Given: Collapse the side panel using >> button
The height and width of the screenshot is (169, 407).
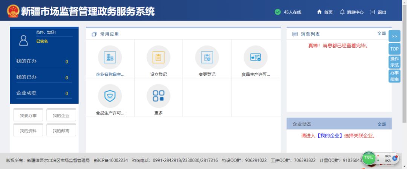Looking at the screenshot, I should pyautogui.click(x=394, y=36).
